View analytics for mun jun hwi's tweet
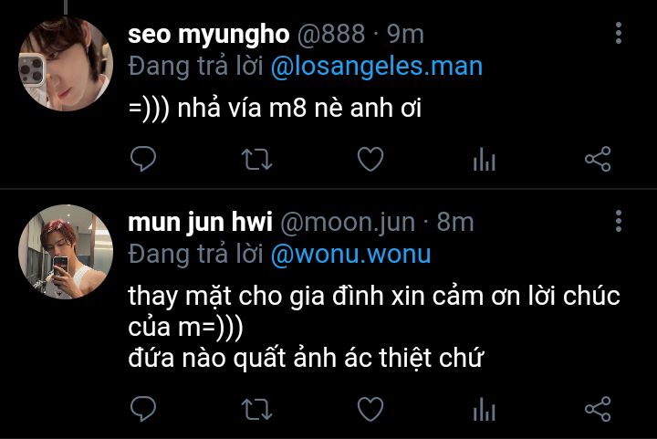Viewport: 657px width, 439px height. coord(484,409)
